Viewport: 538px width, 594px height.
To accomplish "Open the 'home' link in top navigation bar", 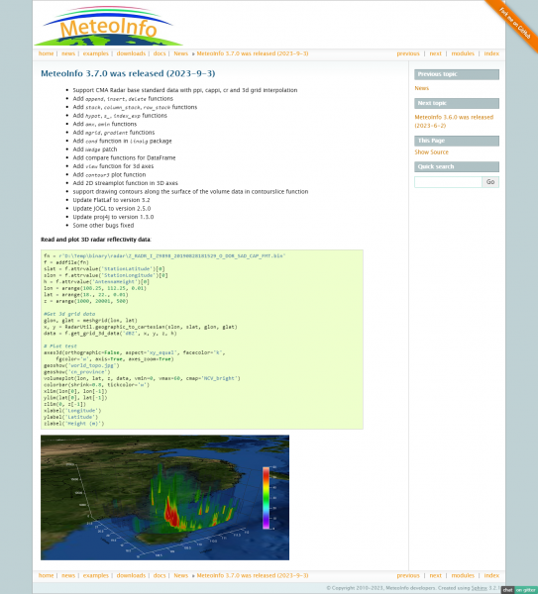I will coord(46,53).
